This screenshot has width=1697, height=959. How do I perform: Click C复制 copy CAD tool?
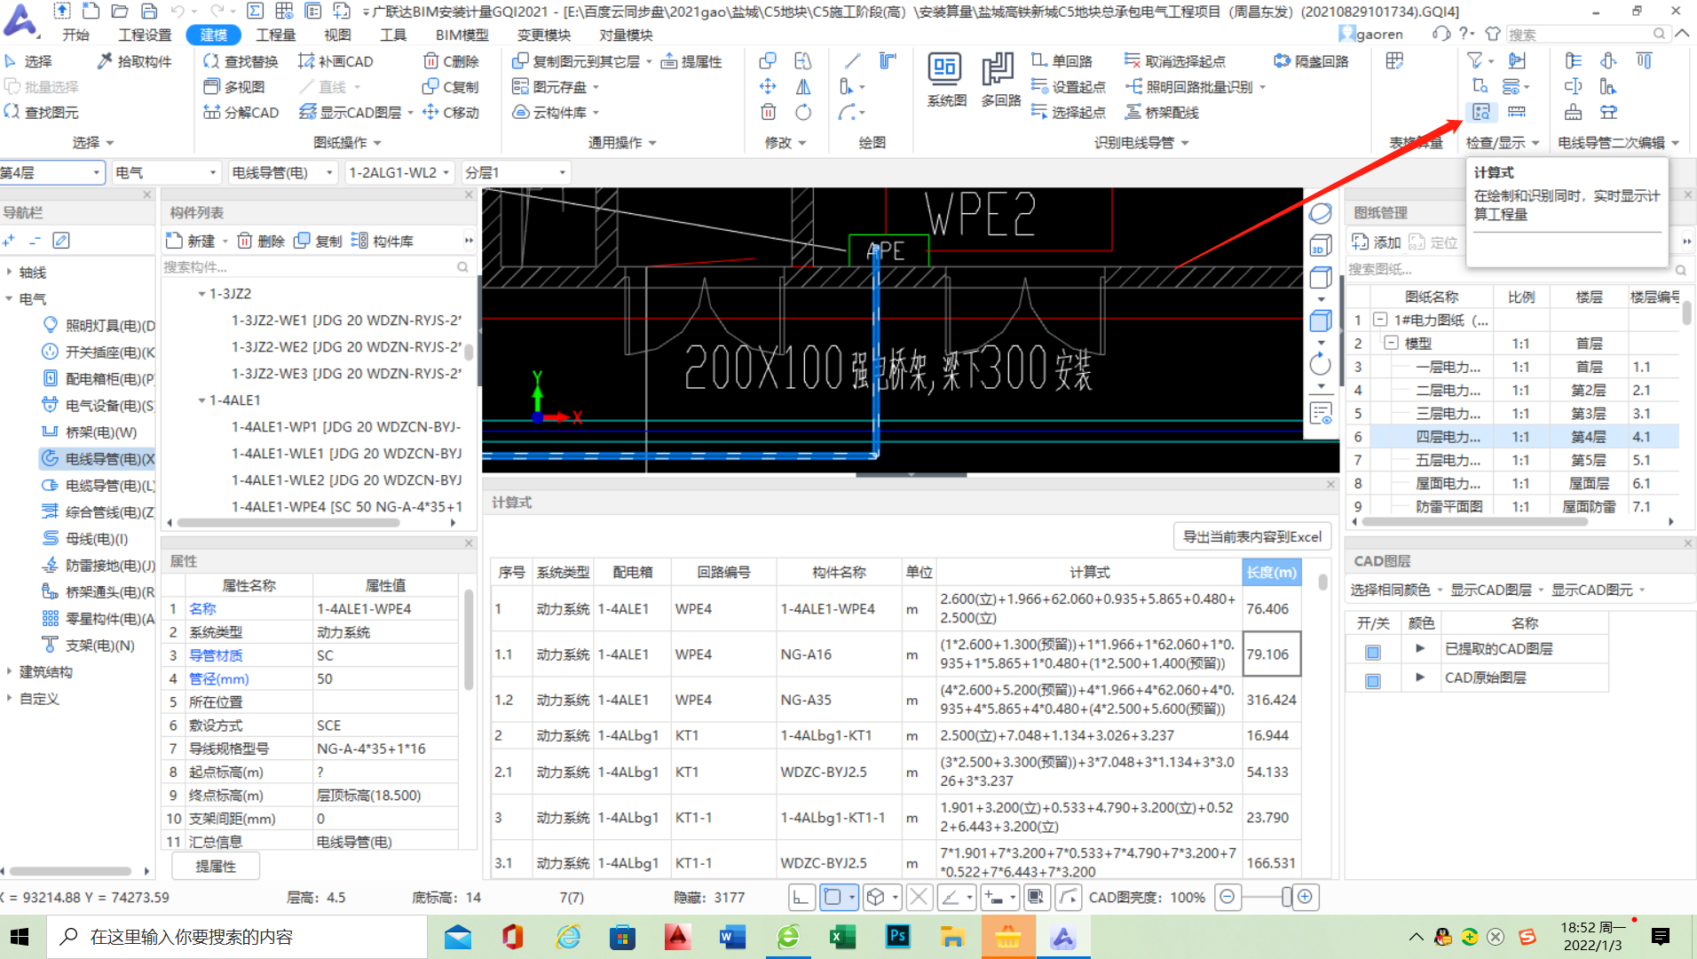451,87
